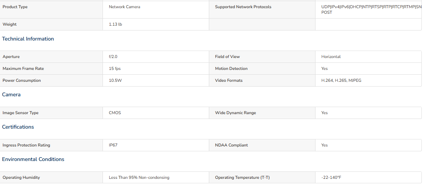Image resolution: width=424 pixels, height=187 pixels.
Task: Click the Motion Detection label
Action: (231, 68)
